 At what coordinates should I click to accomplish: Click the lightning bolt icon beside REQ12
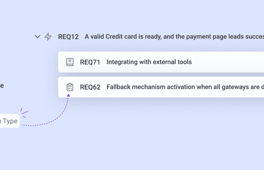tap(48, 37)
